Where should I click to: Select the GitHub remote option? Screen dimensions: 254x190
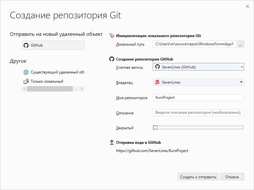[53, 45]
